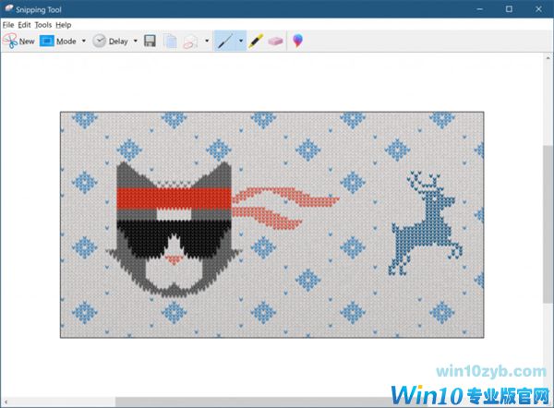Edit with Paint 3D balloon icon
The height and width of the screenshot is (408, 554).
[x=298, y=41]
